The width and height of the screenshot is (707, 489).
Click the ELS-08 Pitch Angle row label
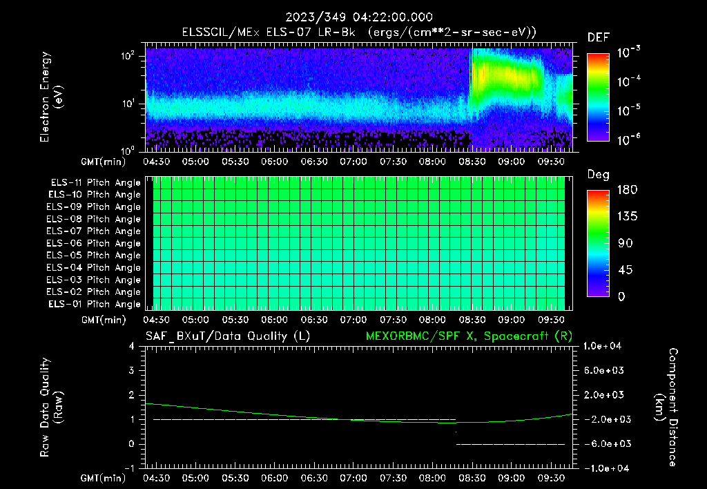(94, 219)
